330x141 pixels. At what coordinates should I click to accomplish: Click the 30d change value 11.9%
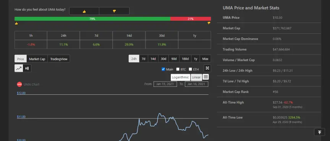pyautogui.click(x=162, y=45)
